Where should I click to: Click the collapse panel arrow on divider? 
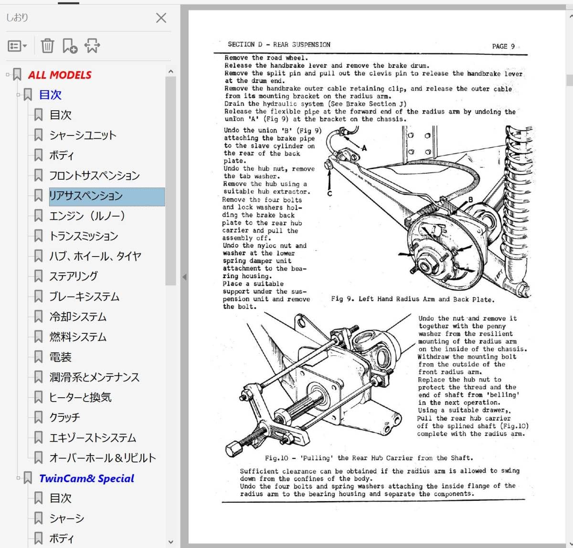pyautogui.click(x=184, y=277)
